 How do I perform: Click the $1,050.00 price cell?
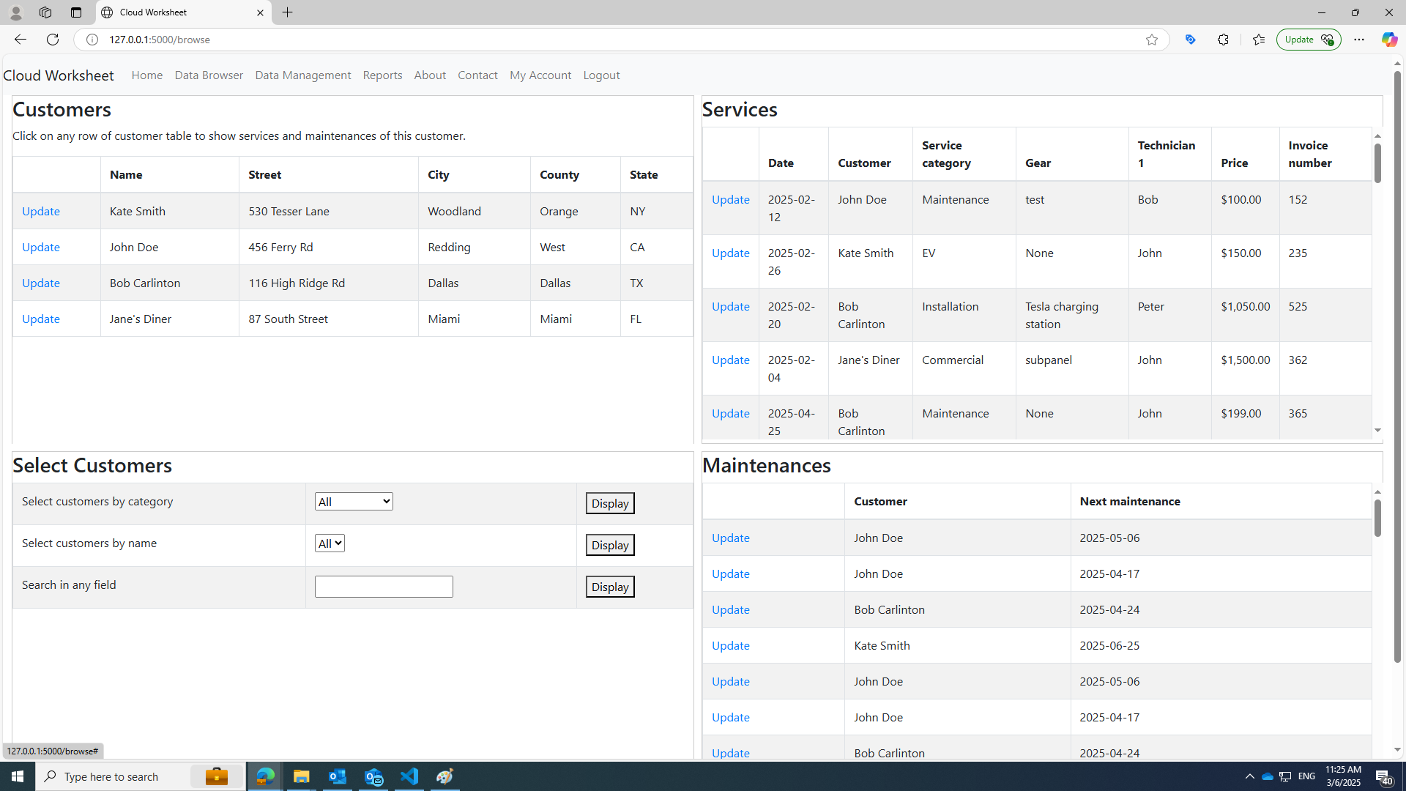click(1245, 315)
